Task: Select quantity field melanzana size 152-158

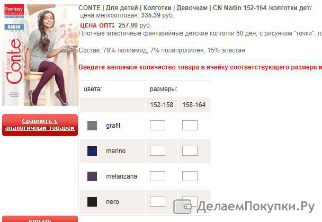Action: tap(157, 176)
